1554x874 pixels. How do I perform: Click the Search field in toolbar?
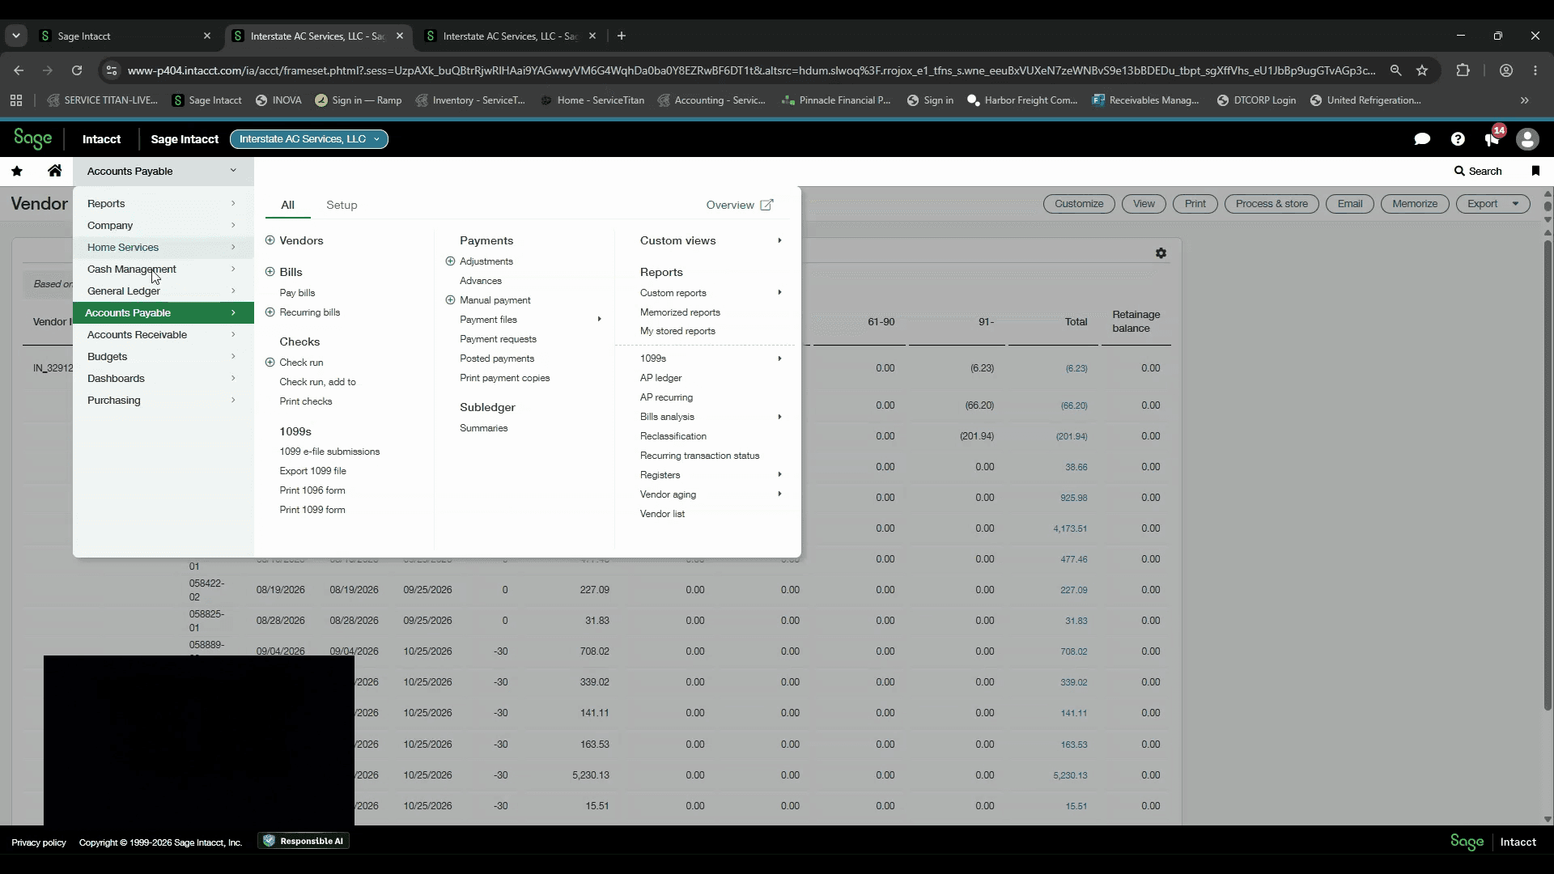[x=1478, y=171]
